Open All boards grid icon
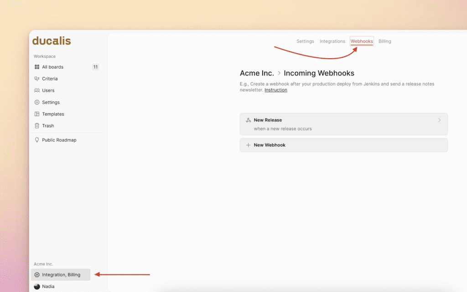Screen dimensions: 467x292 point(37,67)
